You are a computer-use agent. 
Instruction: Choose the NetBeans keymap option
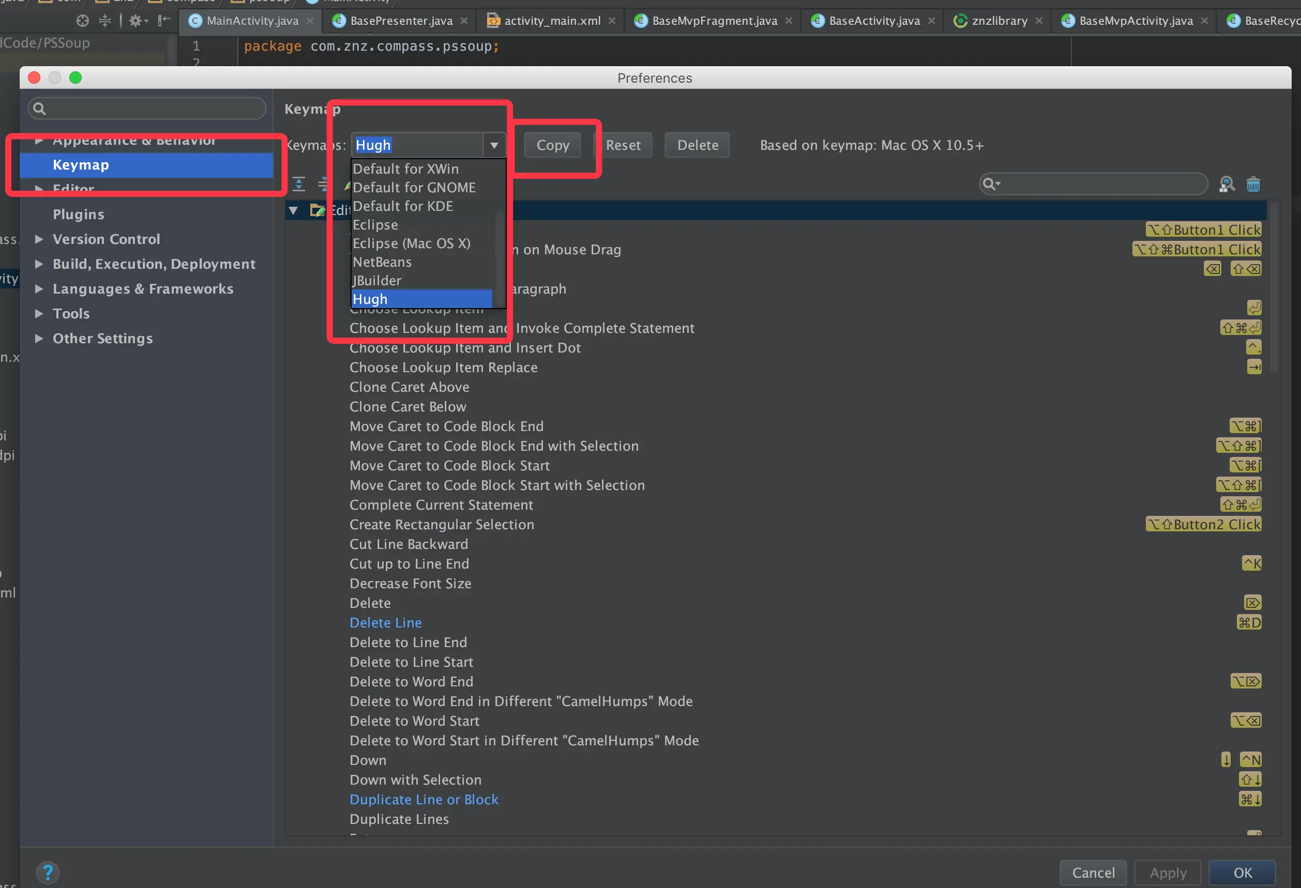tap(382, 262)
